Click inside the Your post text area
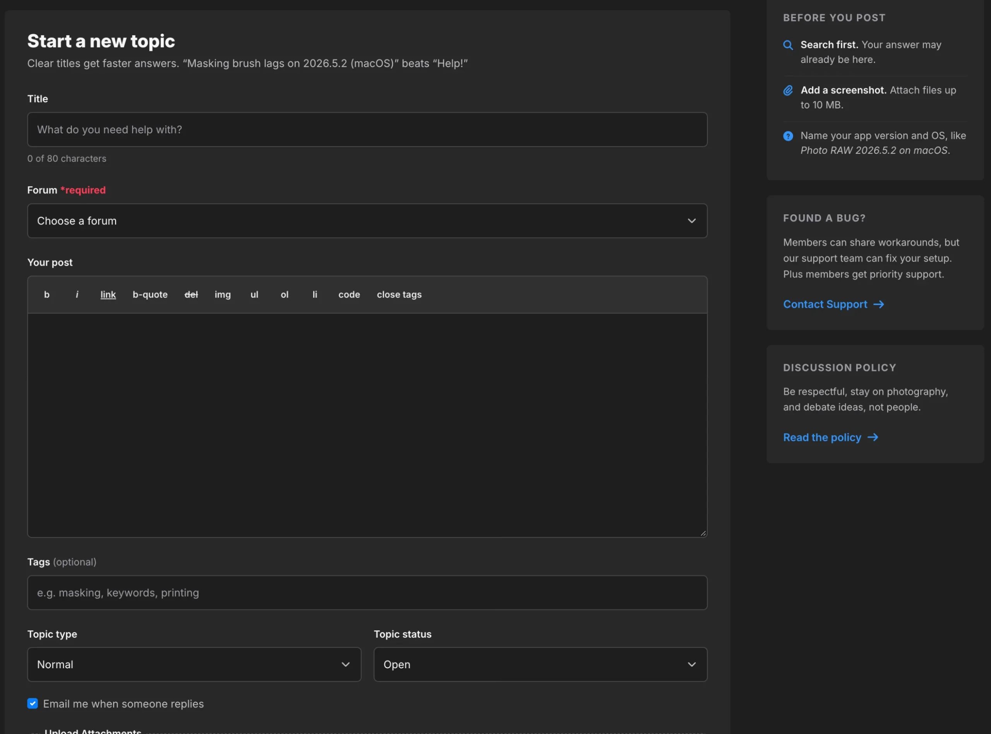 pyautogui.click(x=367, y=425)
